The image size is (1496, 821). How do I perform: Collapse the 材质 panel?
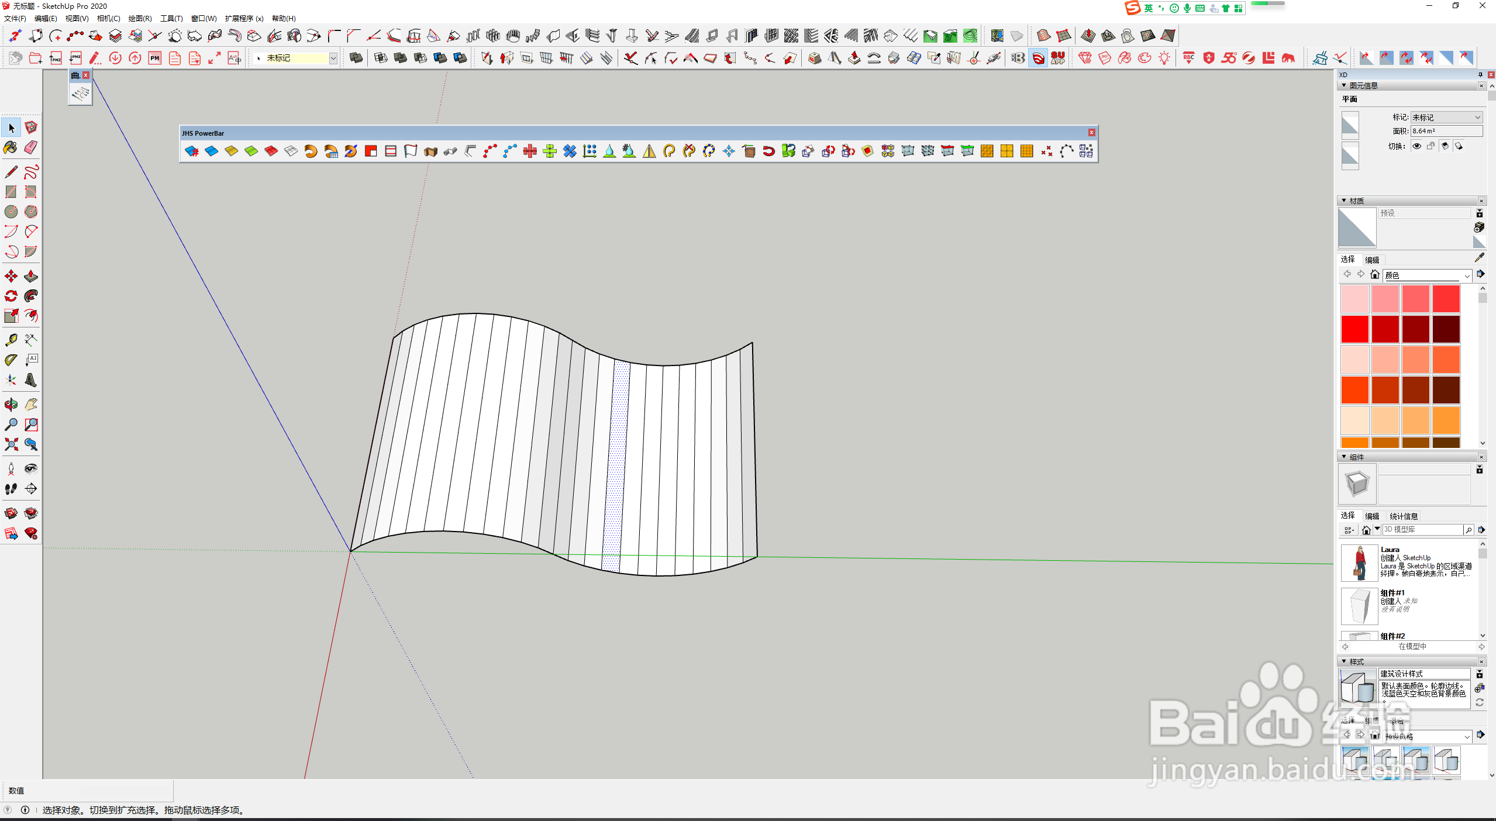[1344, 201]
